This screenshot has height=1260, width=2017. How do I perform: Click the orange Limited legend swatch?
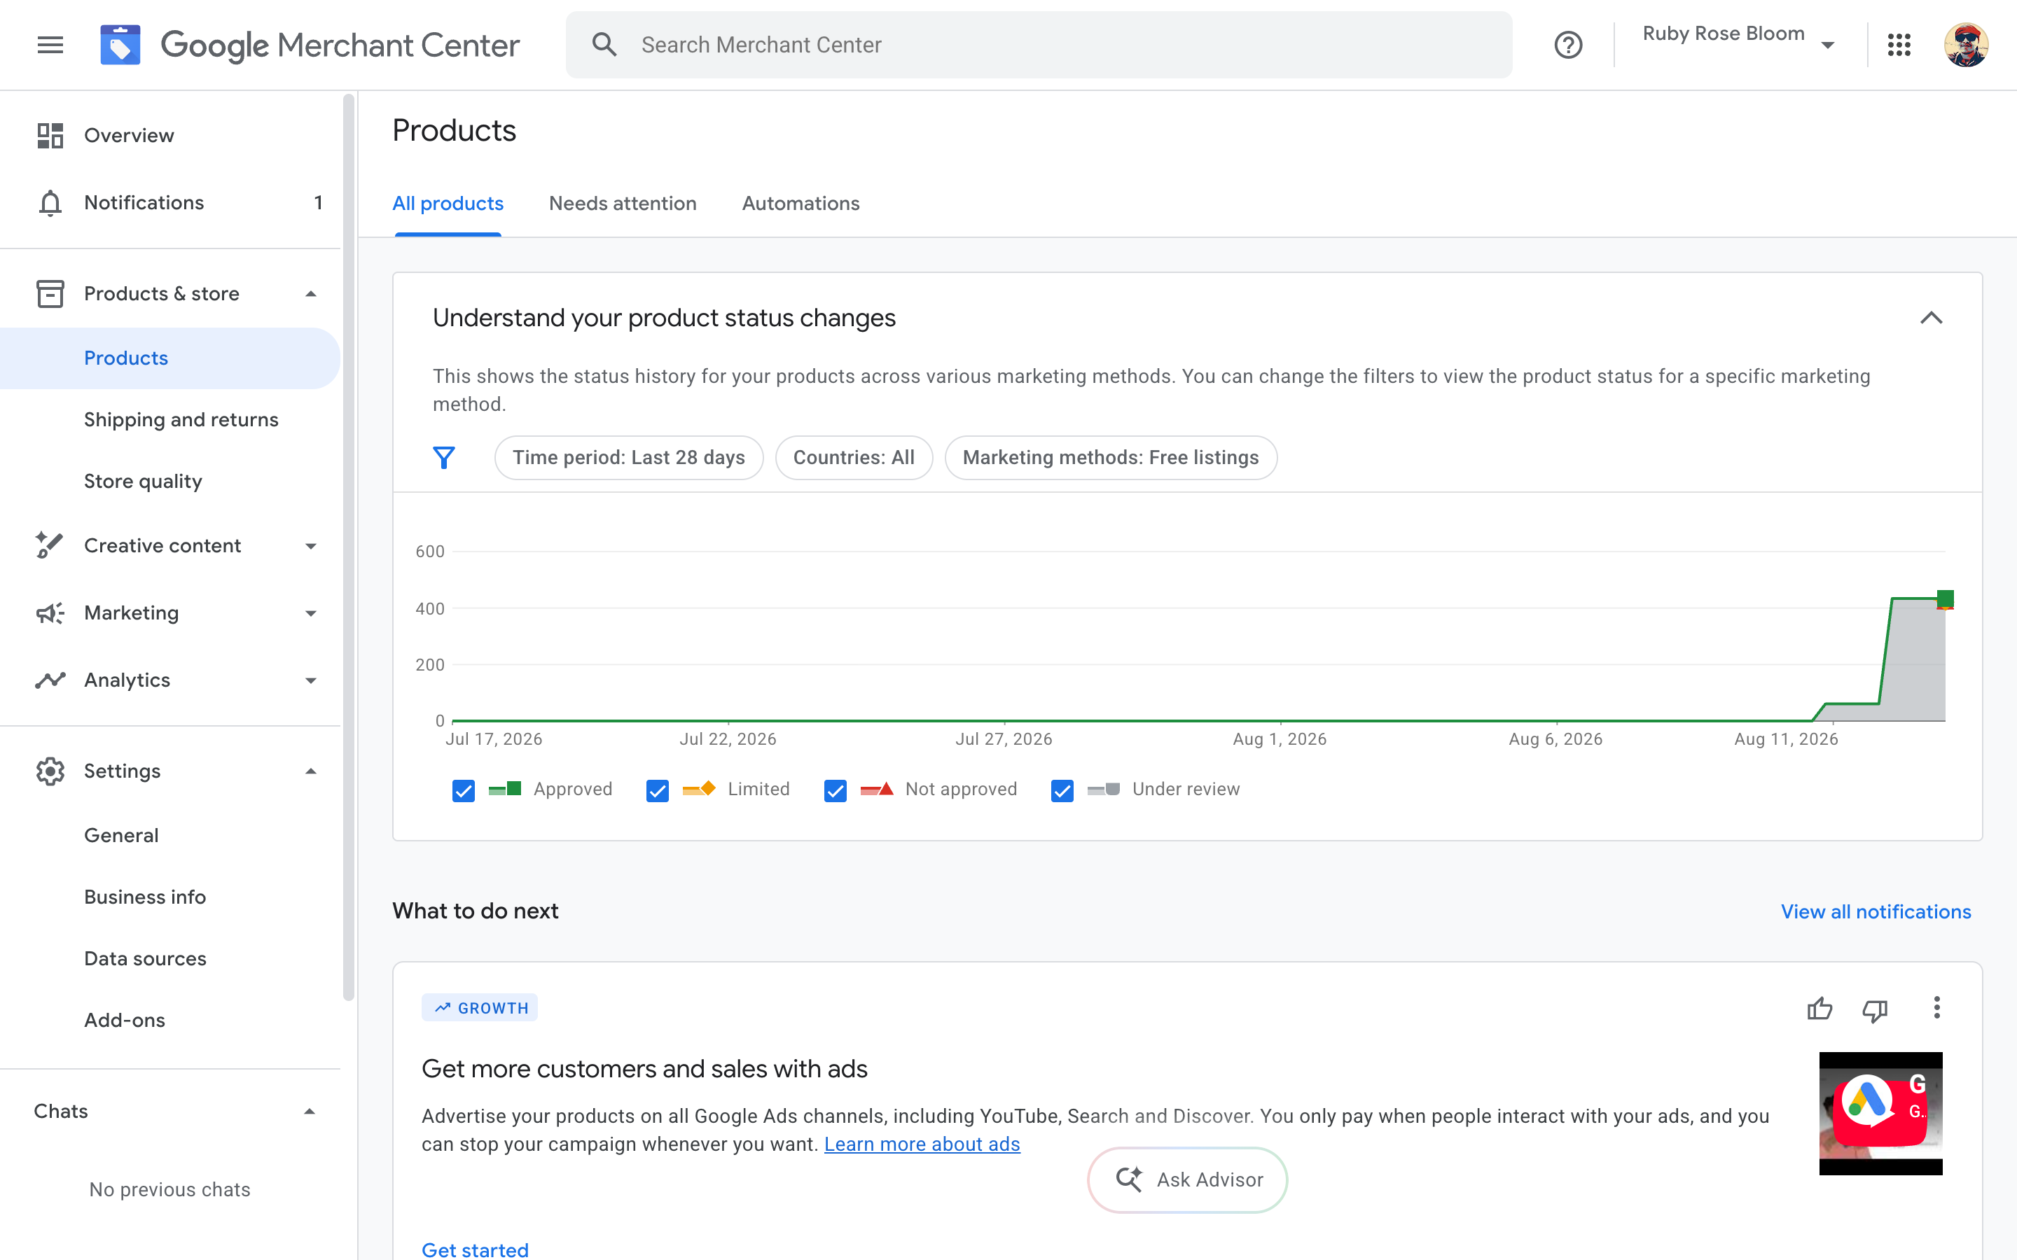pos(699,789)
